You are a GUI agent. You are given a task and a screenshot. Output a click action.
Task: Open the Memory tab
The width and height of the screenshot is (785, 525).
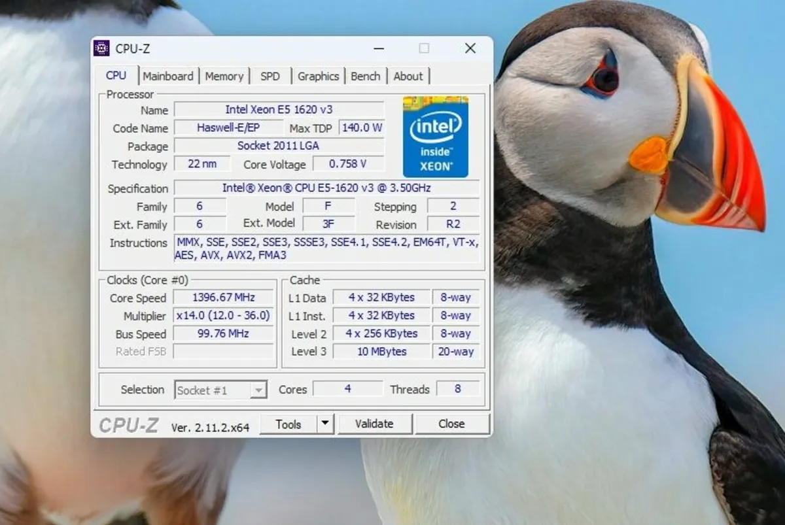[x=224, y=76]
